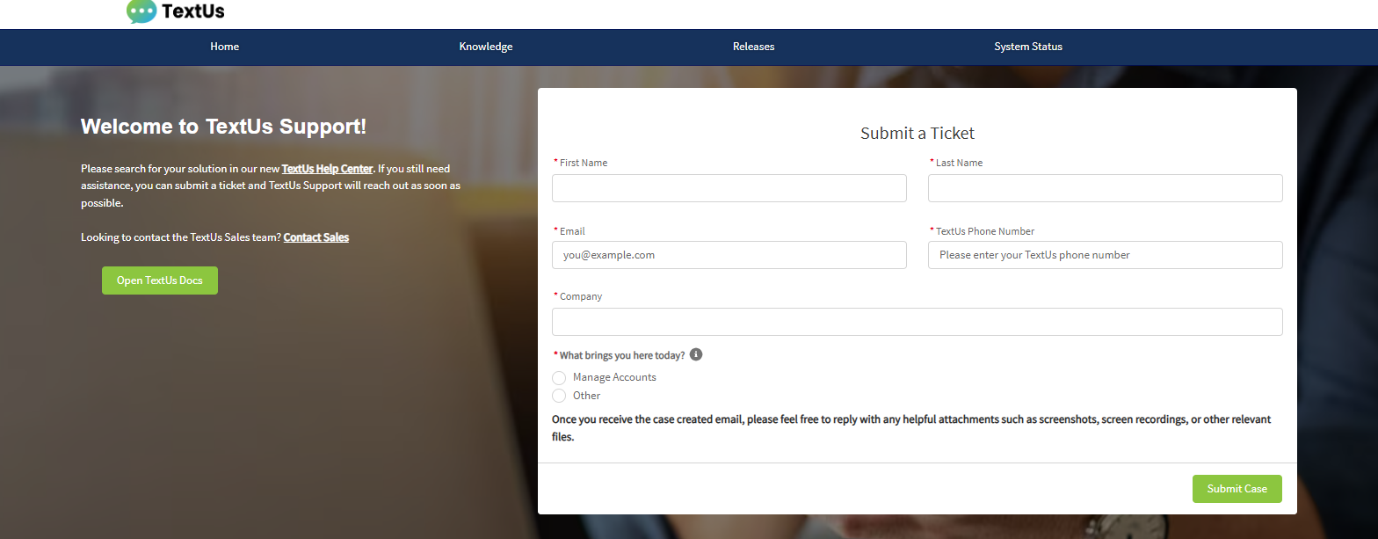
Task: Focus the Last Name text box
Action: pyautogui.click(x=1106, y=188)
